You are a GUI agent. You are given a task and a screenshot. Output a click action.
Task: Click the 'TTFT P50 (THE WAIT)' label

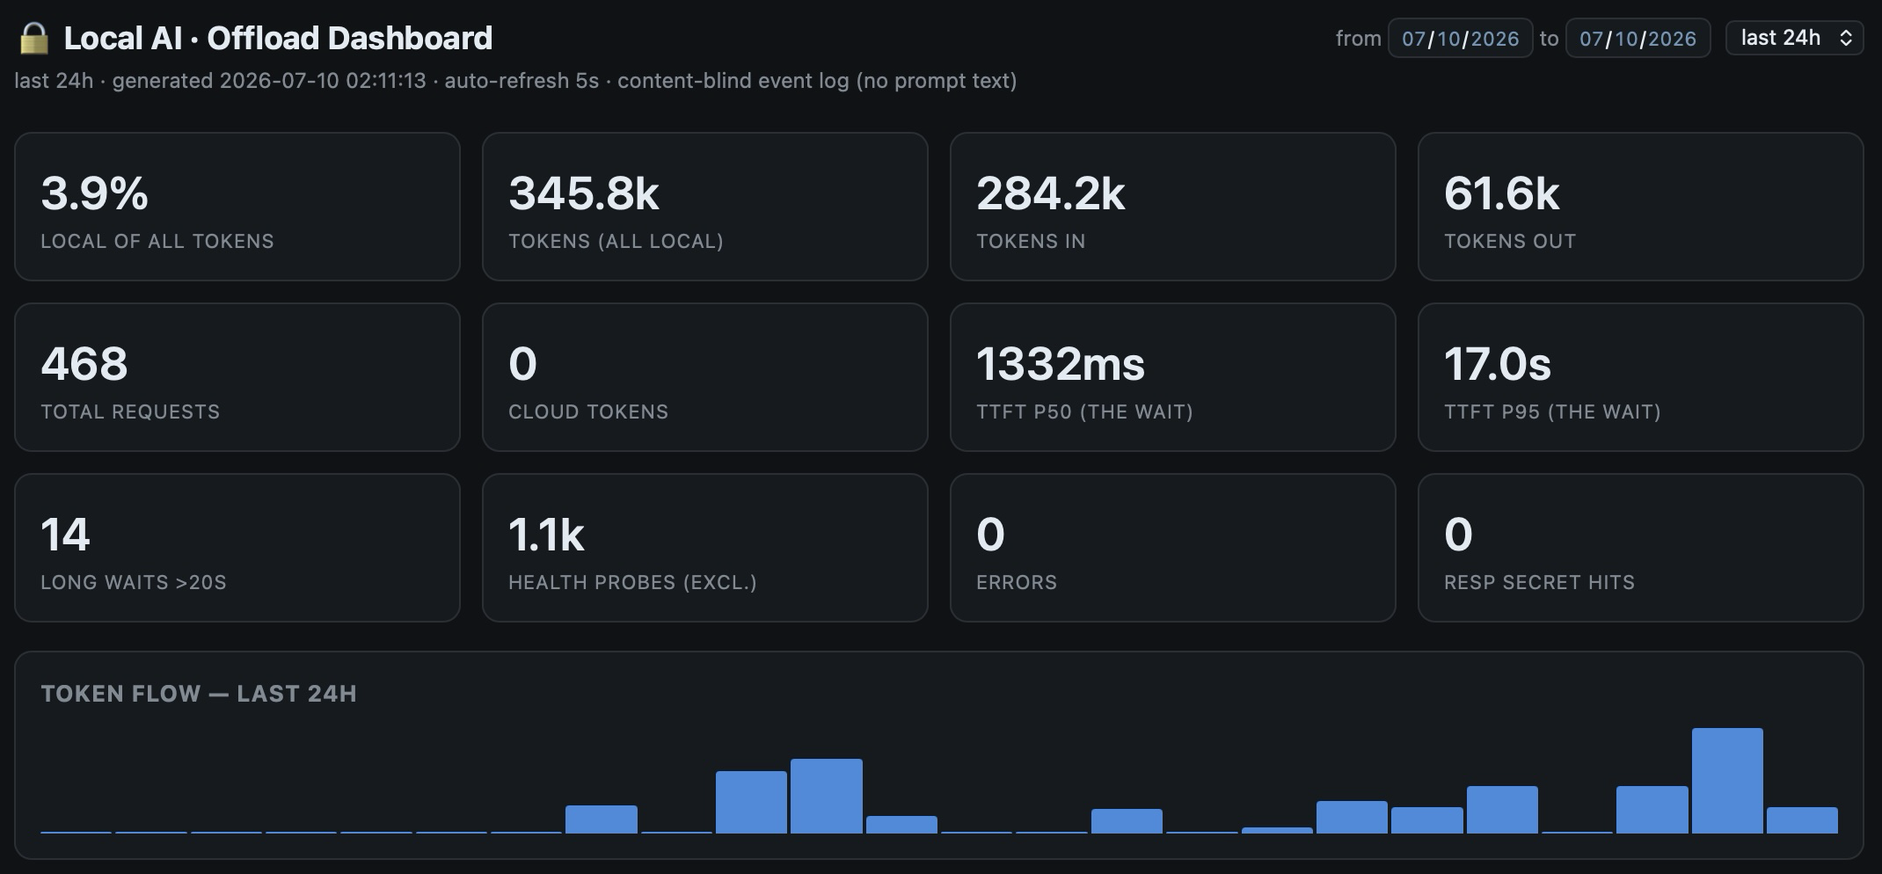point(1084,412)
